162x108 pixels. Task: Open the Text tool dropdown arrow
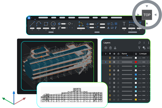pyautogui.click(x=124, y=30)
